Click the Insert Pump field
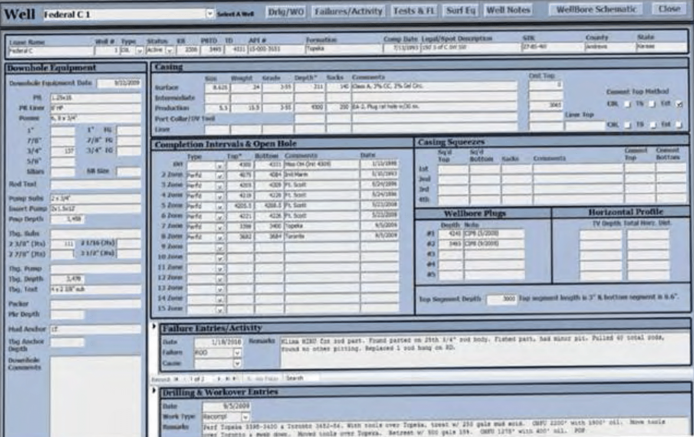The width and height of the screenshot is (694, 437). click(x=95, y=209)
